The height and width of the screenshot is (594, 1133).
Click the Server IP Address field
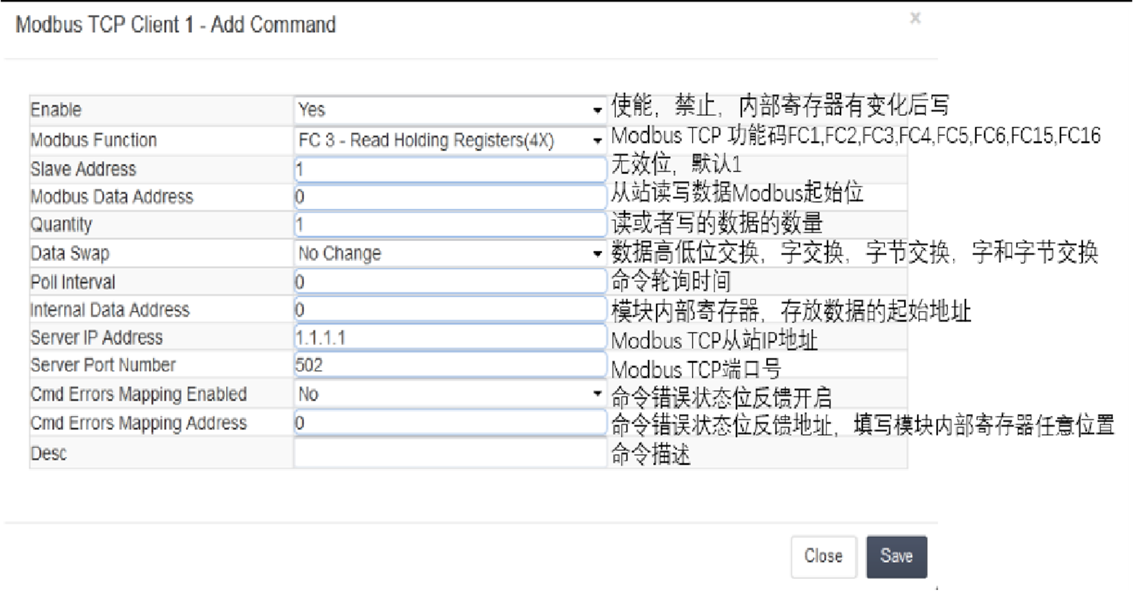click(450, 337)
